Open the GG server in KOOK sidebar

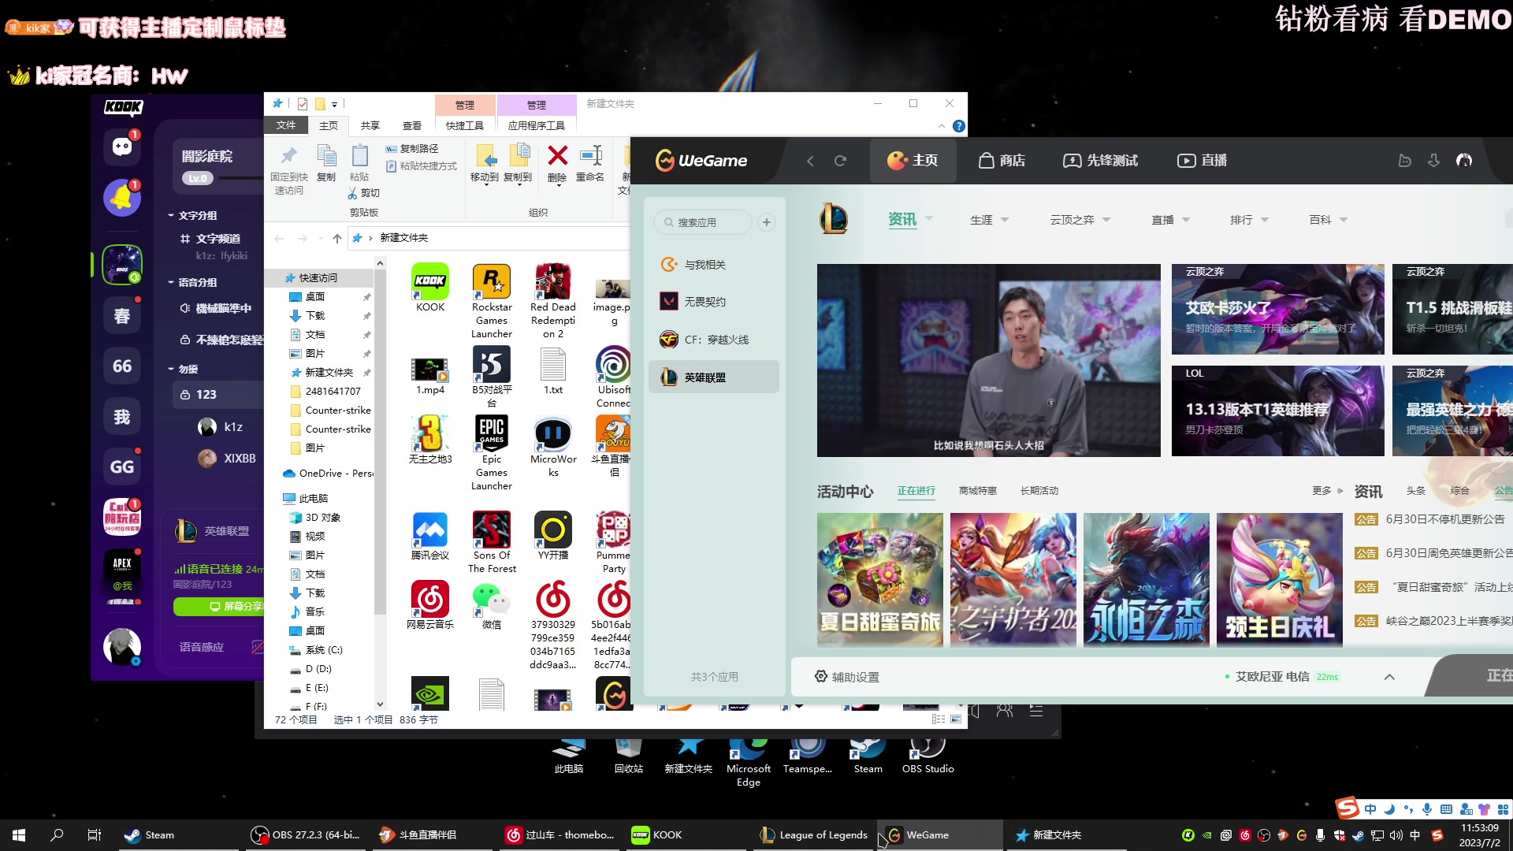122,466
